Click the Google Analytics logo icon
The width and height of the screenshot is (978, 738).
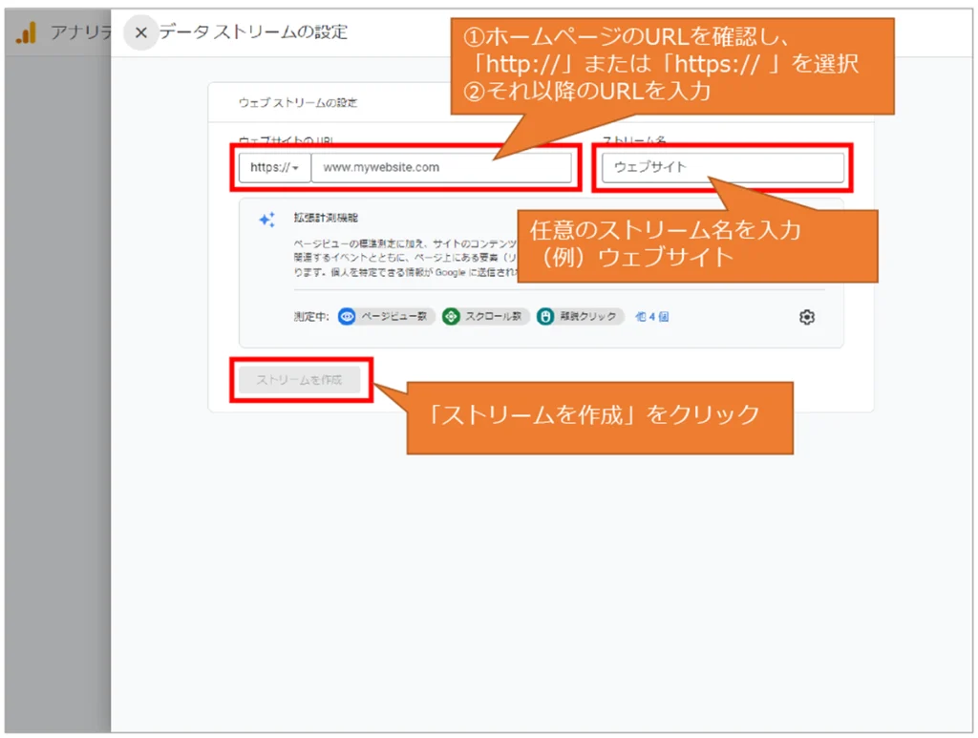click(x=26, y=33)
